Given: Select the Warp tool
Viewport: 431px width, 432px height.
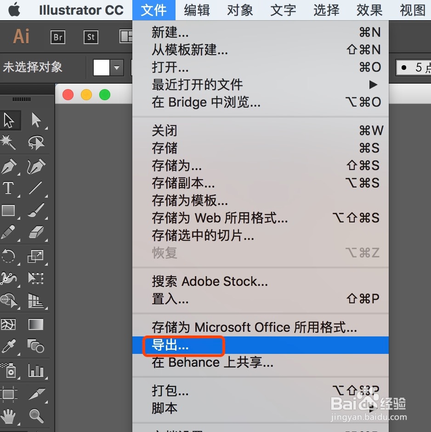Looking at the screenshot, I should [x=8, y=278].
